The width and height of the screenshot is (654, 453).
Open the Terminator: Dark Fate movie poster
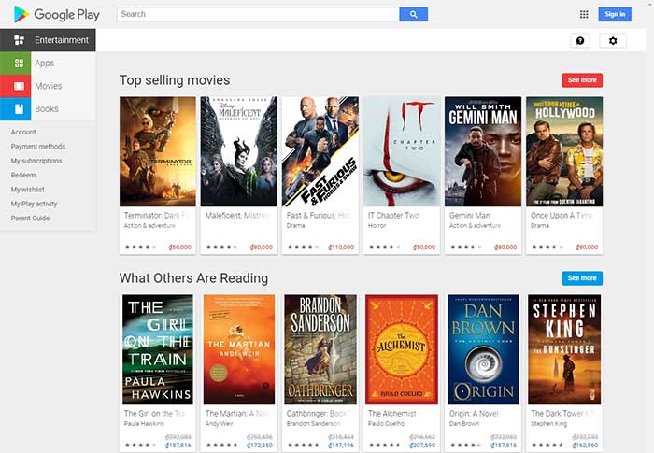(158, 151)
